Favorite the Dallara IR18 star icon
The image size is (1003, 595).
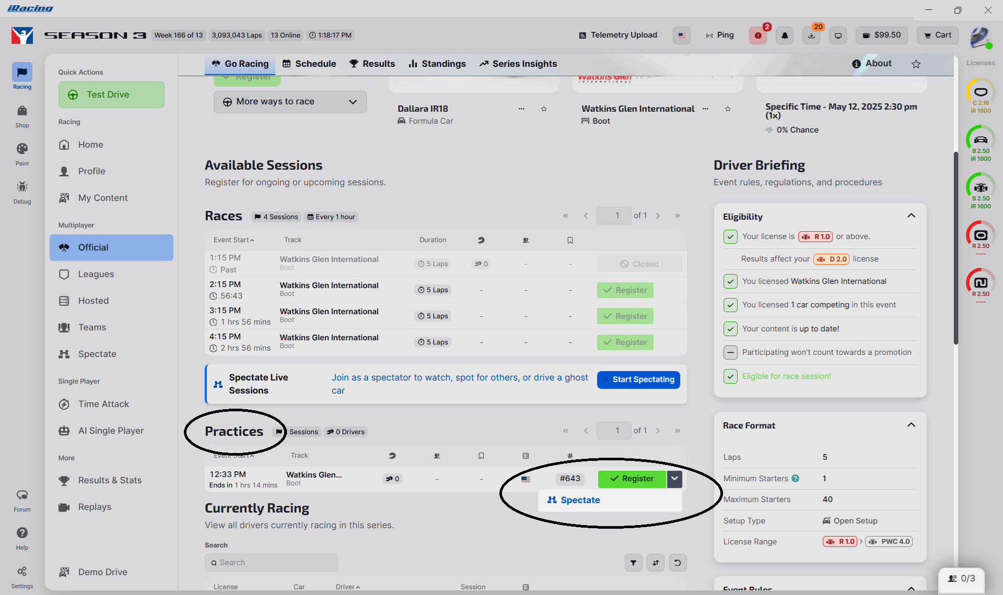click(x=544, y=109)
